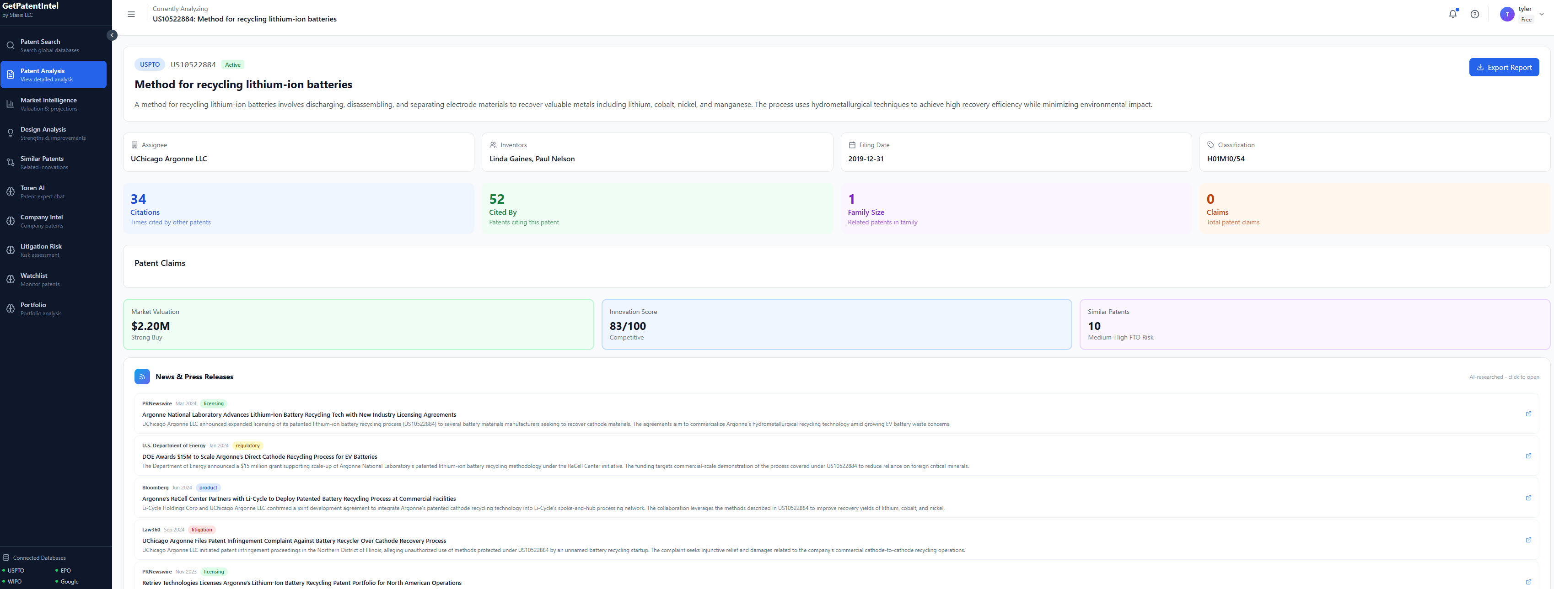Click the 0 Claims stat card
This screenshot has height=589, width=1554.
[x=1374, y=208]
